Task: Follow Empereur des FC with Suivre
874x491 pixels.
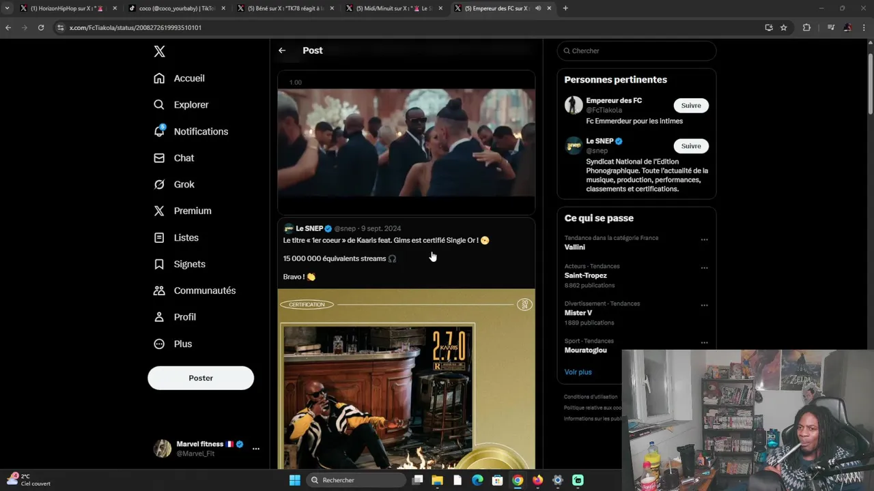Action: [x=691, y=105]
